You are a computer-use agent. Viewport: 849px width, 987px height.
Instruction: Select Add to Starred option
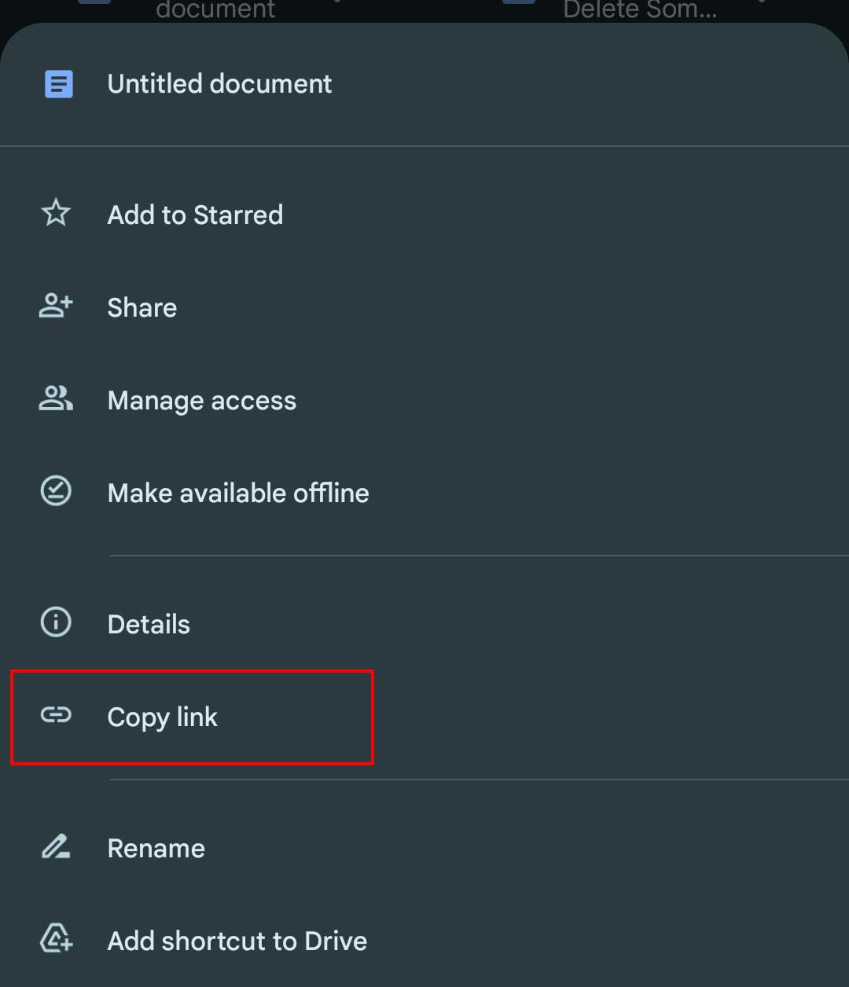click(424, 215)
